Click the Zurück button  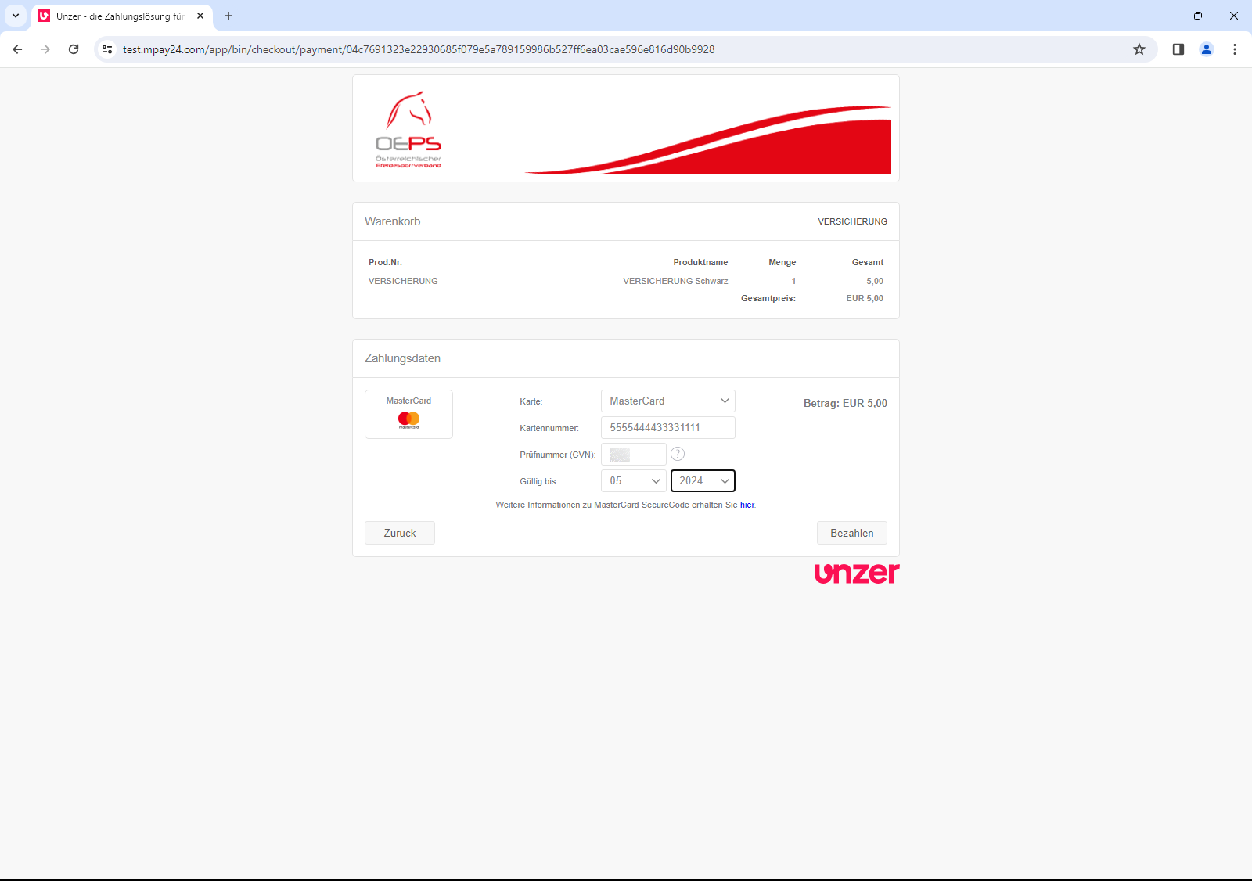click(x=400, y=533)
